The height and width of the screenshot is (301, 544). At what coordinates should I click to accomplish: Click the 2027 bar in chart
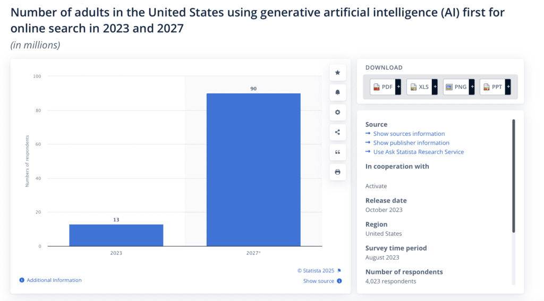point(253,170)
